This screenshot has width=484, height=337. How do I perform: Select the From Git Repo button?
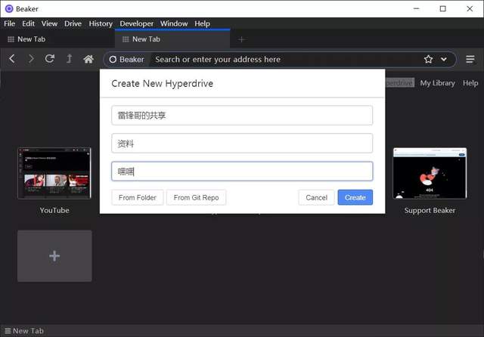pyautogui.click(x=196, y=197)
